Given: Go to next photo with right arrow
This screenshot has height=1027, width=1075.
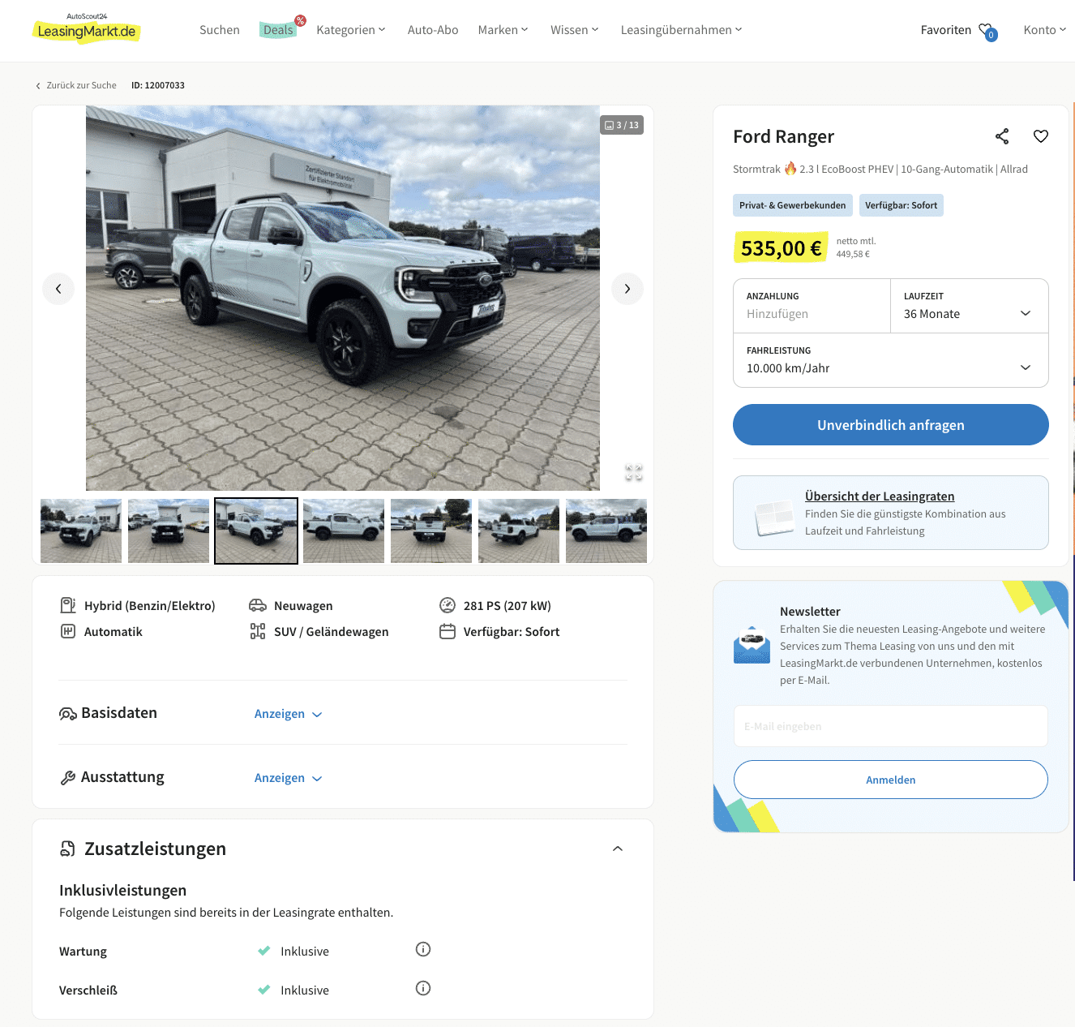Looking at the screenshot, I should pos(627,289).
